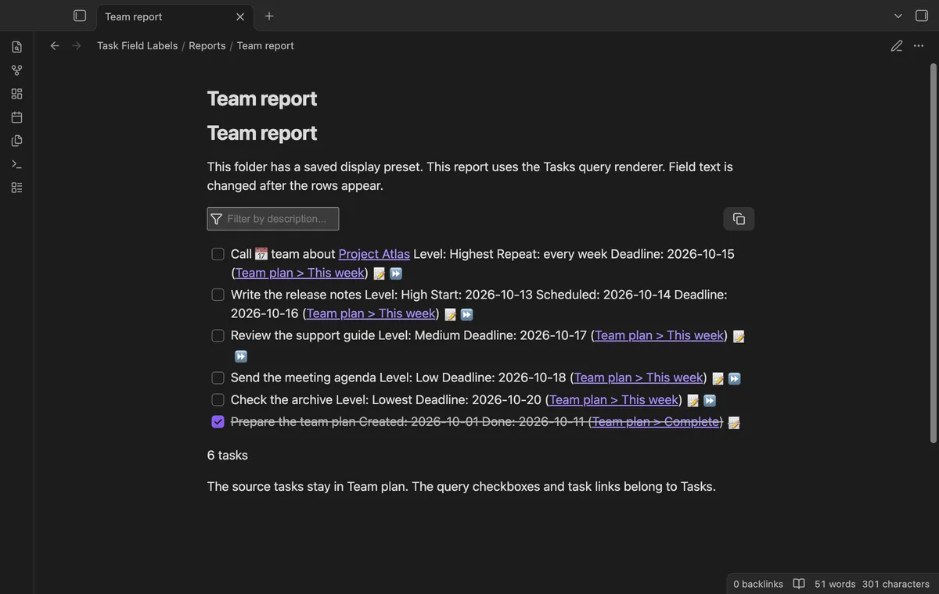
Task: Create a new canvas from the ribbon
Action: [x=16, y=94]
